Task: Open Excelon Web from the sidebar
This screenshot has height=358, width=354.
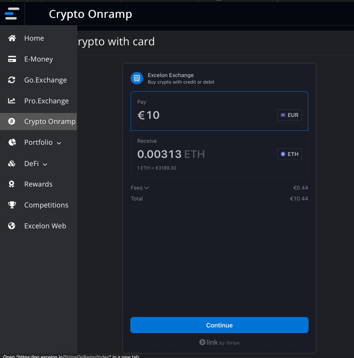Action: [38, 226]
